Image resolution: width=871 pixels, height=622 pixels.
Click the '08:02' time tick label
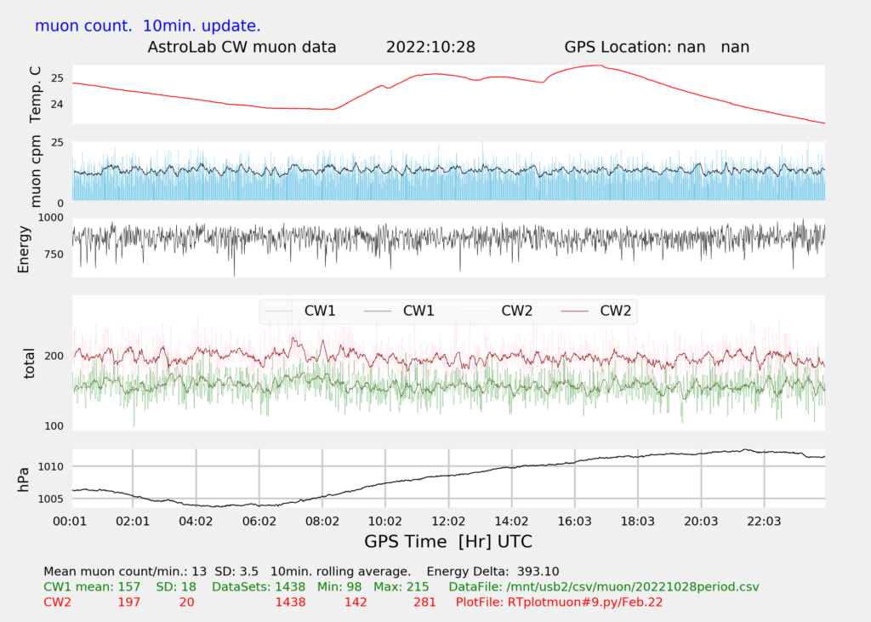322,522
